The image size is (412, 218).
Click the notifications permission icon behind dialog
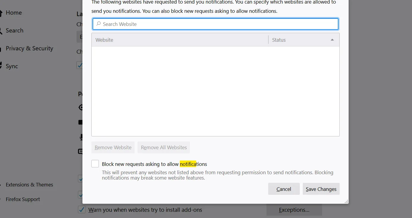(x=80, y=152)
